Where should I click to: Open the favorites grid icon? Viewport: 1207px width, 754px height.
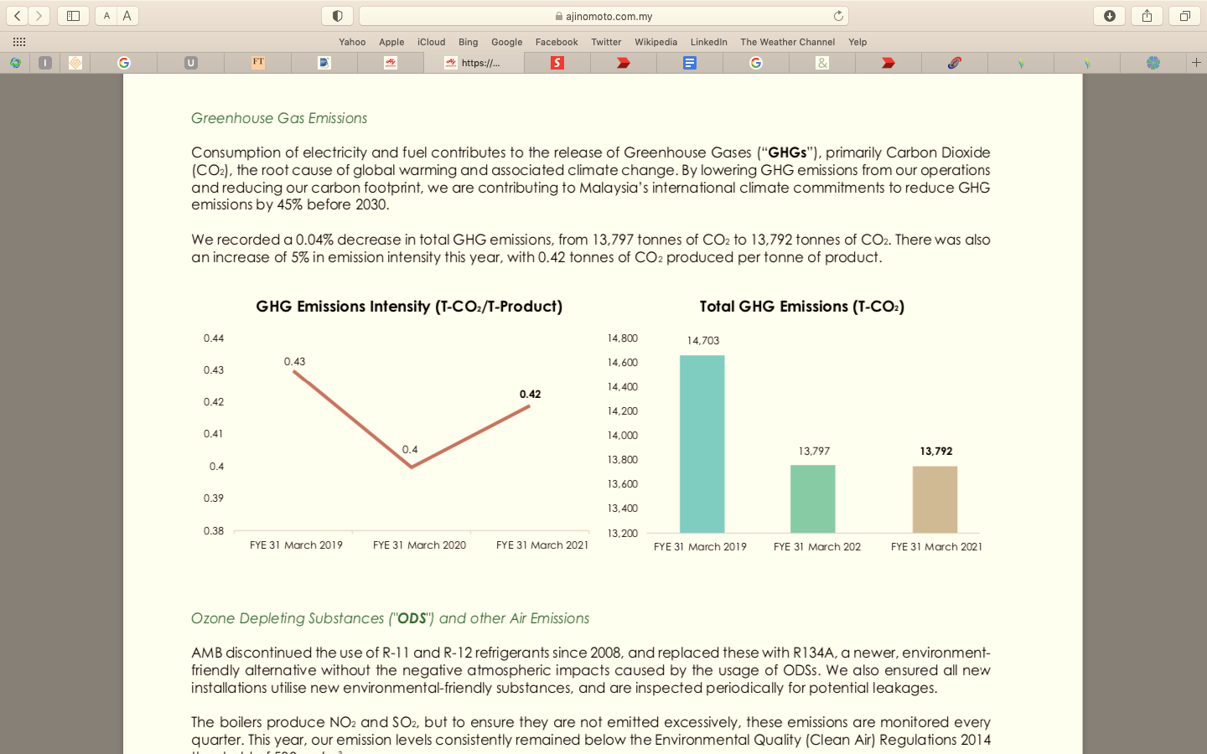tap(19, 42)
